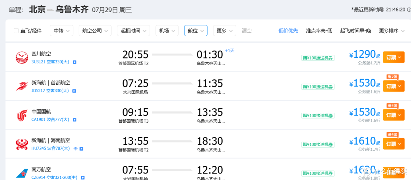Click the video icon beside 3U3121 空客330

[x=75, y=62]
